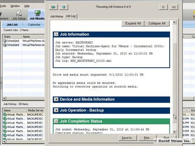Click 'Job server: BACKUPEXEC' text
The image size is (195, 146).
pyautogui.click(x=74, y=43)
